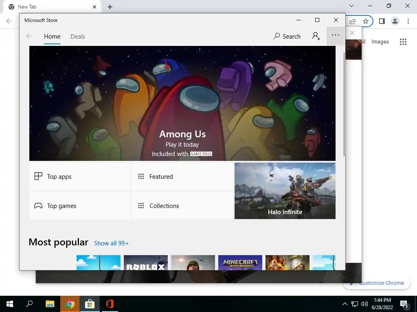Click the dotted grid icon beside Collections
The image size is (417, 312).
point(141,206)
